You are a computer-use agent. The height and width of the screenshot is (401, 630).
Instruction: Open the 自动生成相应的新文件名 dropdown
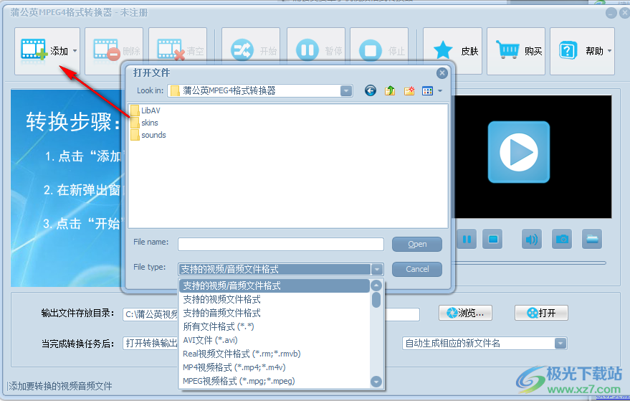(x=560, y=344)
